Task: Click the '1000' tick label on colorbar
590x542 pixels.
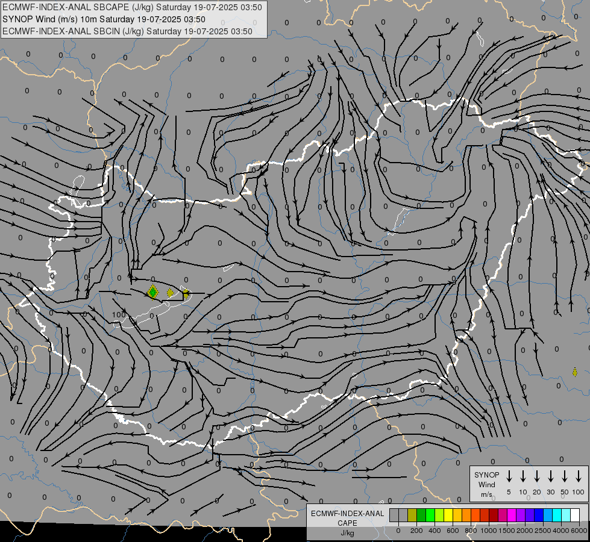Action: [x=489, y=531]
